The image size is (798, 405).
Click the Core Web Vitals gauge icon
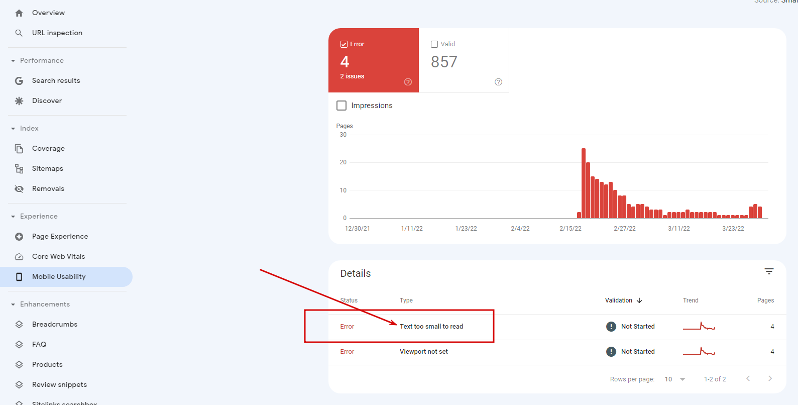pos(19,257)
